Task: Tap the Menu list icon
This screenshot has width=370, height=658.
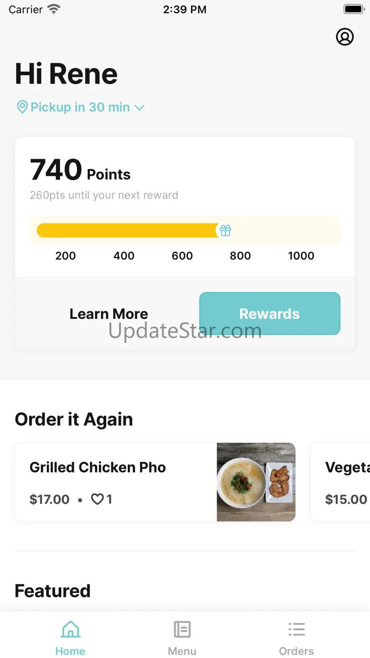Action: [x=182, y=630]
